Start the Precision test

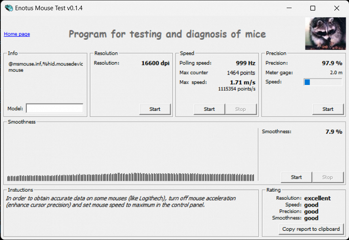(328, 109)
